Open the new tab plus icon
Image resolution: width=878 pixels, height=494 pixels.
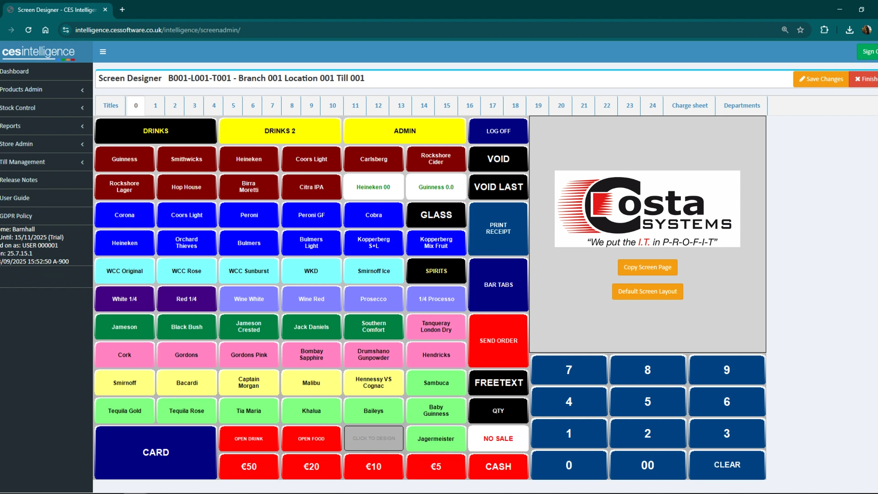coord(122,10)
